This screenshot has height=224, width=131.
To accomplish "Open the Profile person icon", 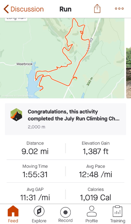I will (x=92, y=211).
